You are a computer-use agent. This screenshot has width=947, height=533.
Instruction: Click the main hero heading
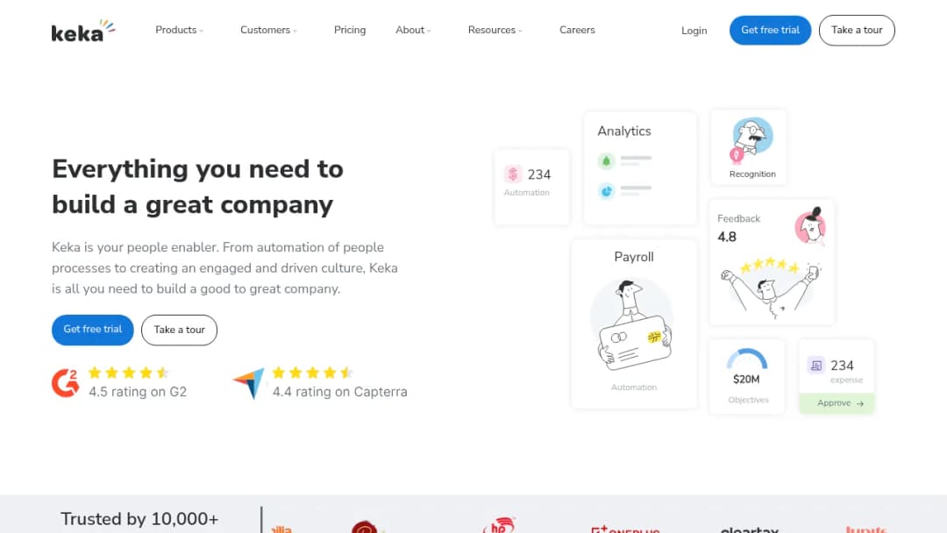click(x=197, y=187)
